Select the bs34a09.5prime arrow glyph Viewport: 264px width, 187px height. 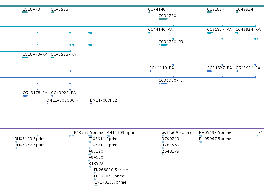click(163, 136)
